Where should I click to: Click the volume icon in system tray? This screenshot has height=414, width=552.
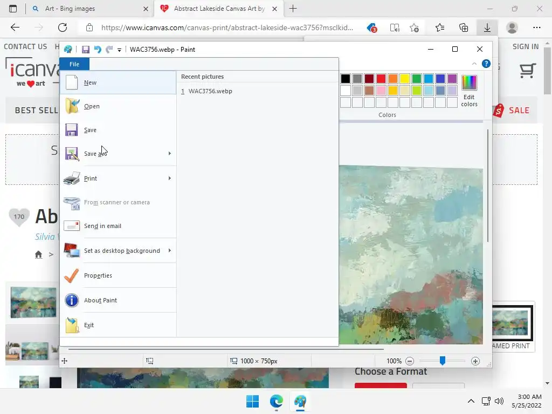pyautogui.click(x=499, y=401)
